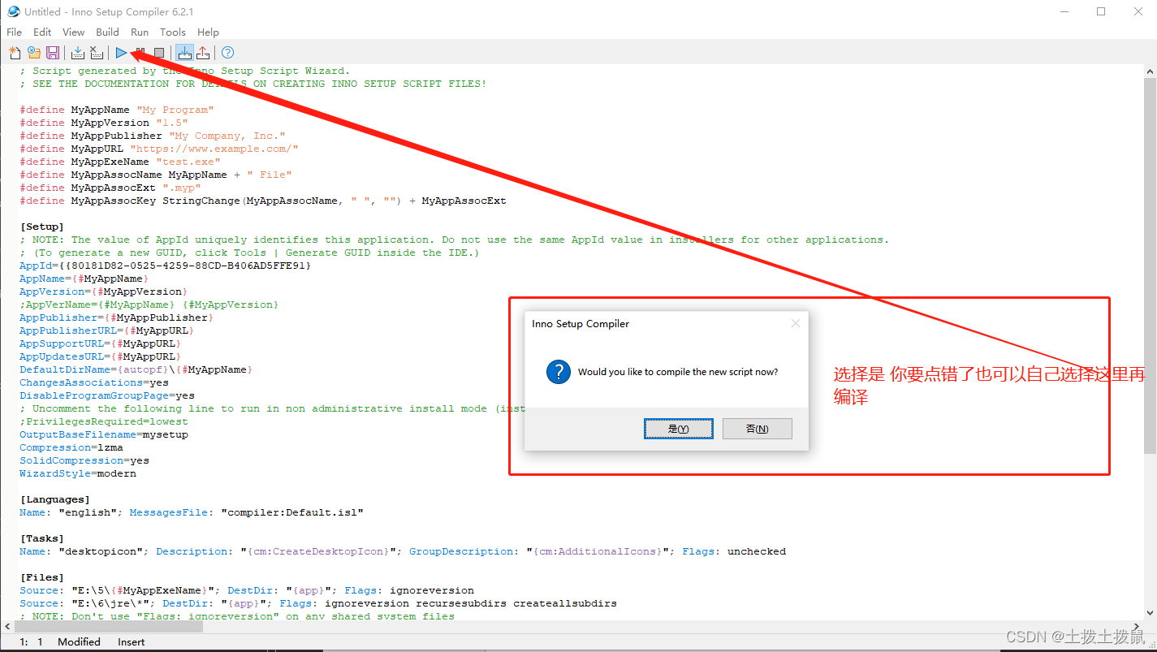1157x652 pixels.
Task: Click the '[Languages]' section header line
Action: (x=55, y=499)
